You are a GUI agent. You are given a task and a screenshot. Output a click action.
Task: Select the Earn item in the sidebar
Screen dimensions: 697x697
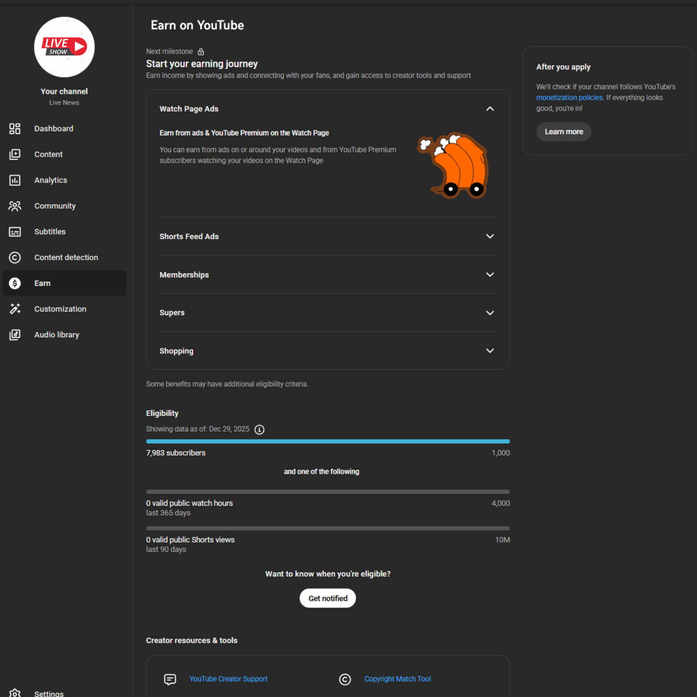tap(42, 283)
